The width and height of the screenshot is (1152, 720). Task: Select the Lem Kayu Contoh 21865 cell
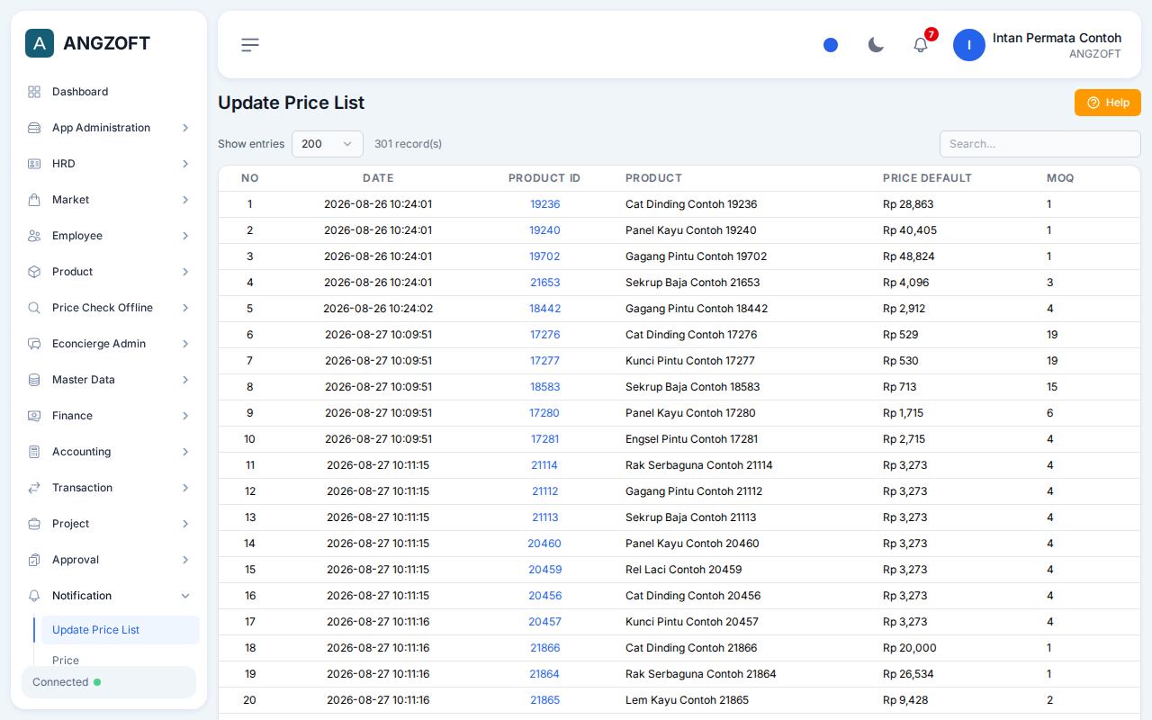pyautogui.click(x=687, y=700)
